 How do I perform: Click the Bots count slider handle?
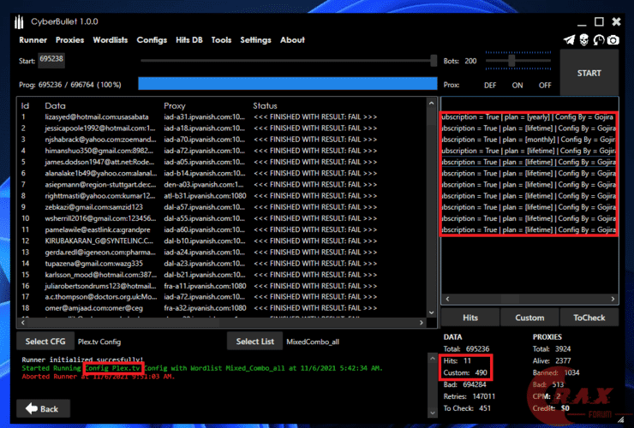[x=511, y=61]
